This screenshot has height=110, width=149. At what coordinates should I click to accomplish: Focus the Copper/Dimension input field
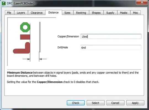tap(111, 37)
